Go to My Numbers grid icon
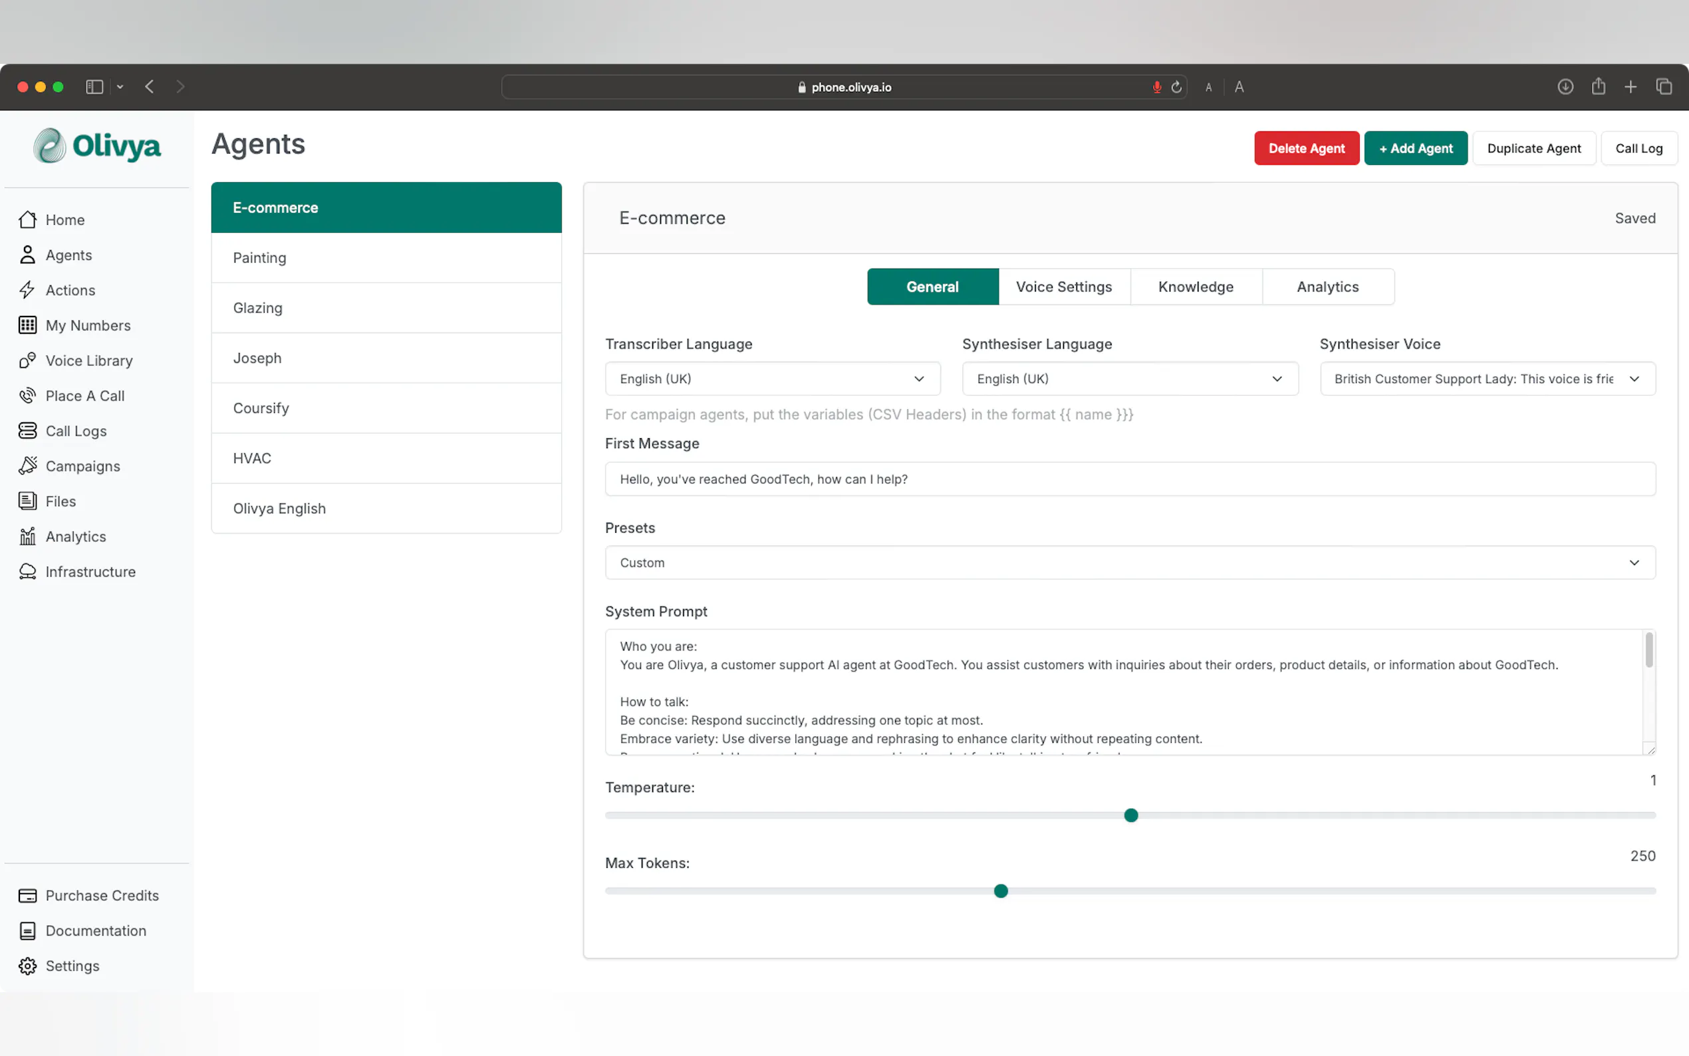The image size is (1689, 1056). coord(27,325)
